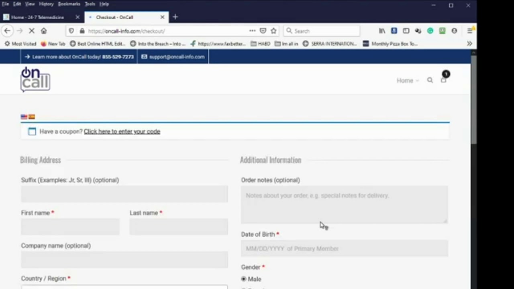Open the faxbetter bookmark
The image size is (514, 289).
(x=218, y=44)
